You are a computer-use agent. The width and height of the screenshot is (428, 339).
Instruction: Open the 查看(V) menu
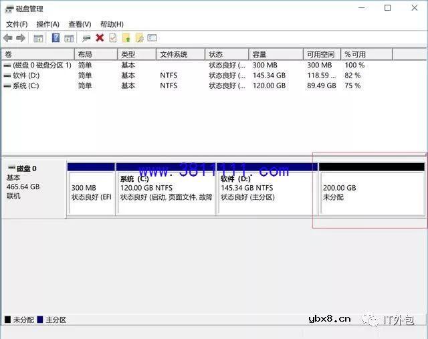79,24
